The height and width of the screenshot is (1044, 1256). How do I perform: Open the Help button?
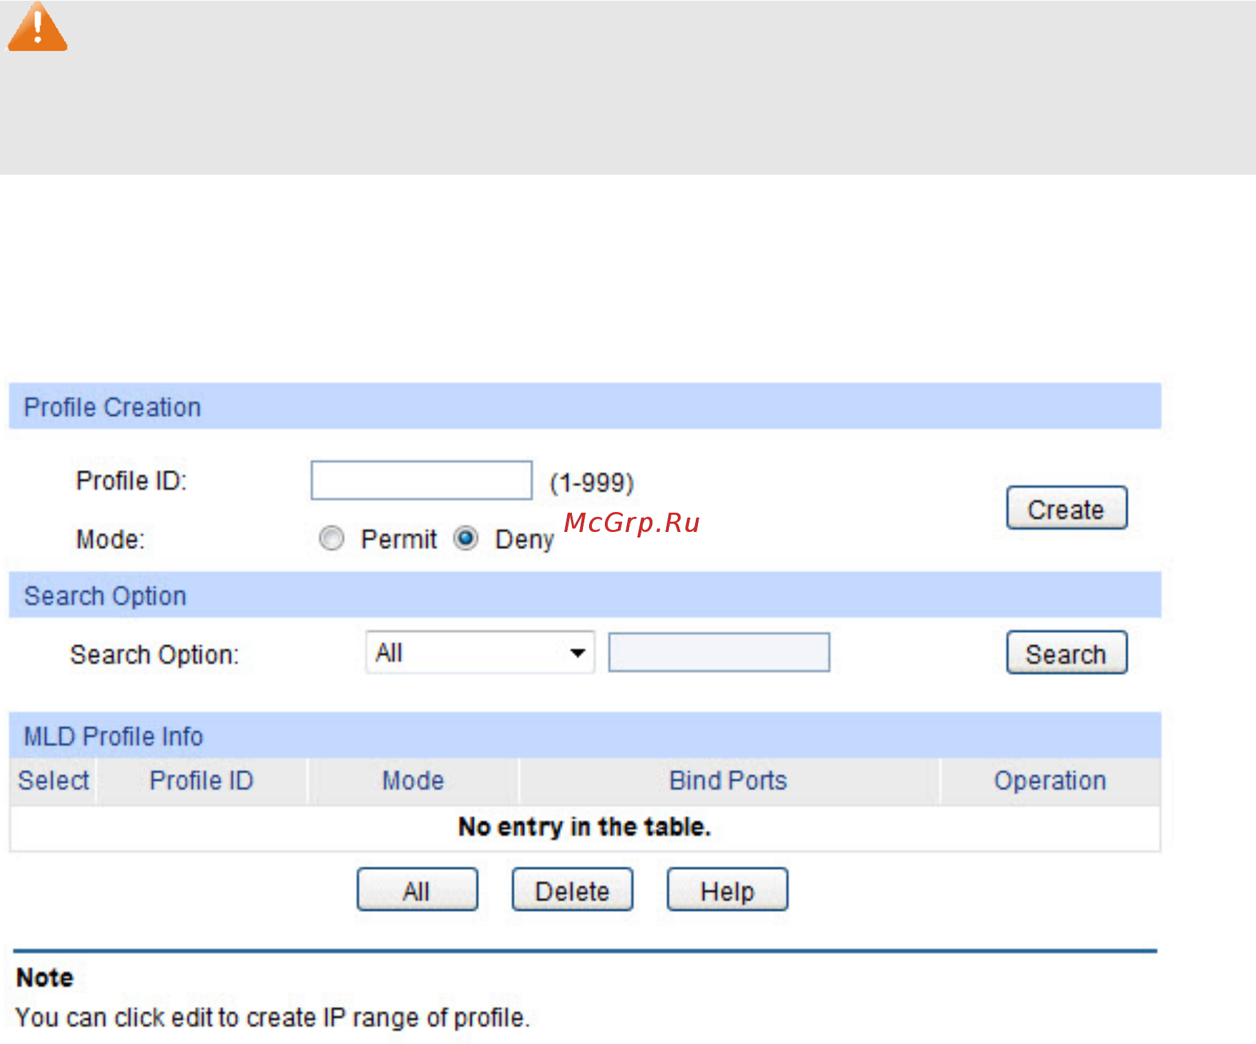pos(727,889)
